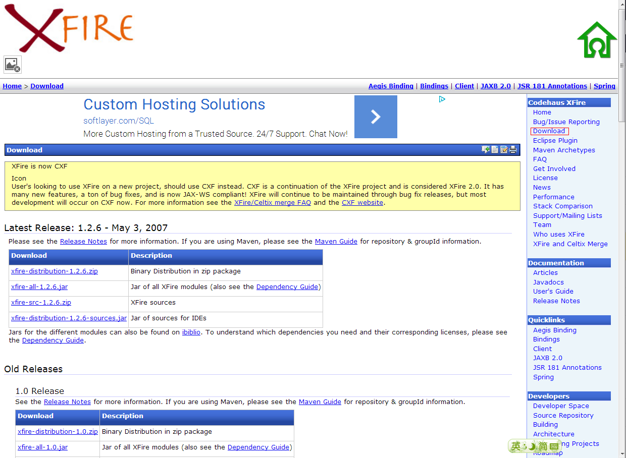Open the XFire/Celtix merge FAQ link
The height and width of the screenshot is (458, 626).
(x=273, y=203)
